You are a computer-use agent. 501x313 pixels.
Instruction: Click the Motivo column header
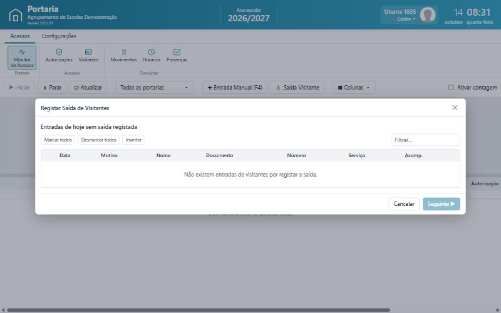(x=109, y=155)
